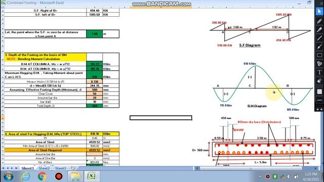Go to first sheet navigation arrow
This screenshot has height=182, width=324.
[x=3, y=168]
